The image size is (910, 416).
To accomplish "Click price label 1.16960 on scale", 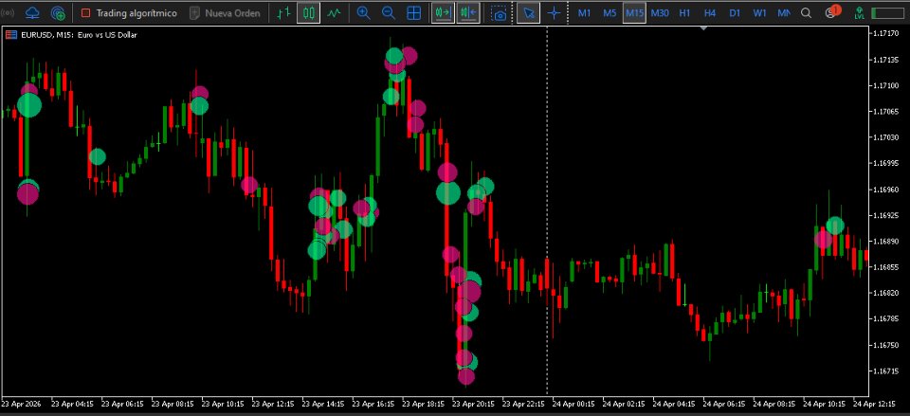I will (884, 190).
